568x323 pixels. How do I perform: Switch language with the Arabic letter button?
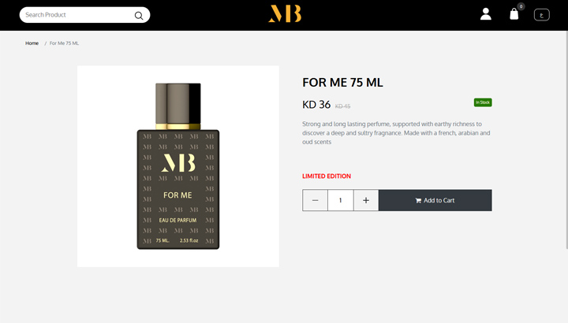tap(541, 15)
